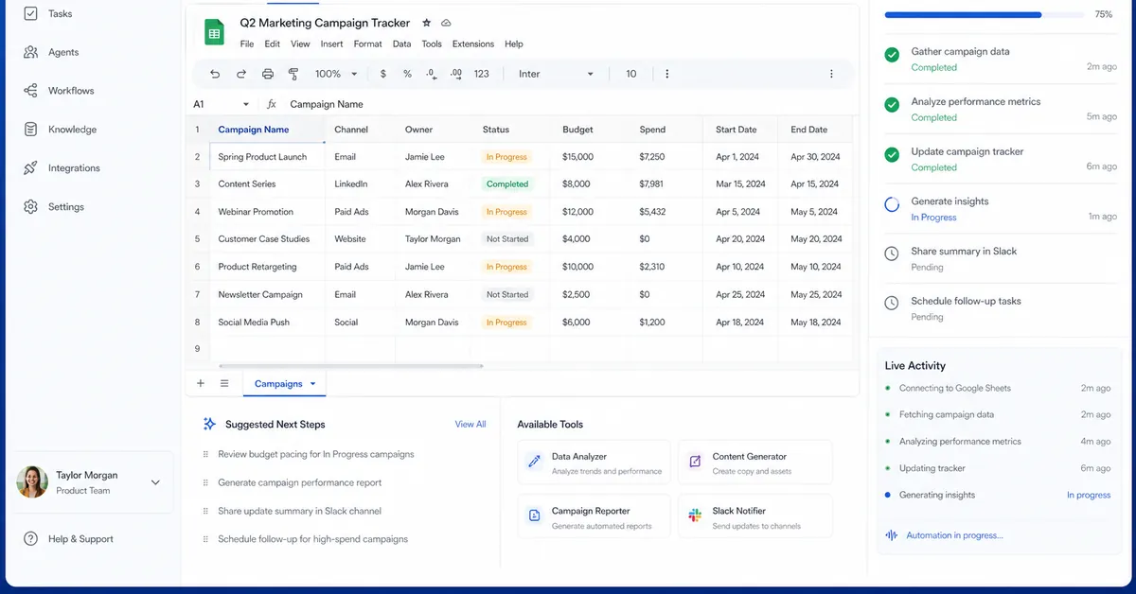Click the Share summary in Slack clock icon
This screenshot has width=1136, height=594.
coord(892,253)
